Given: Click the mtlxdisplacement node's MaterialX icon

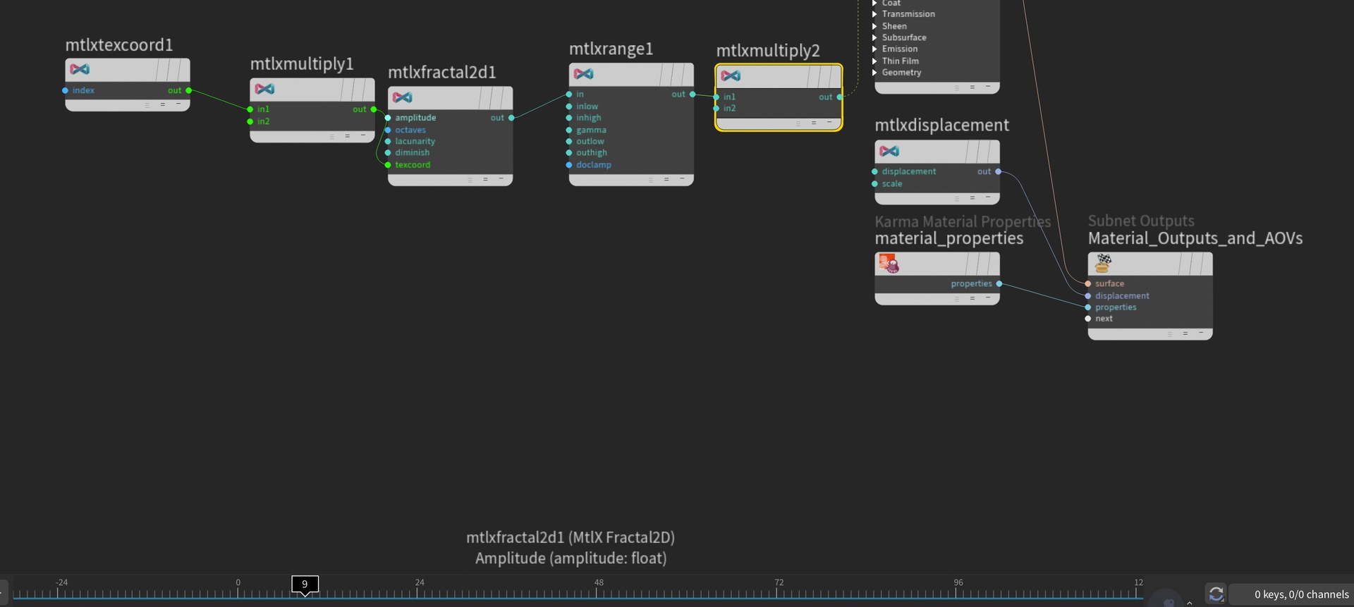Looking at the screenshot, I should click(889, 151).
